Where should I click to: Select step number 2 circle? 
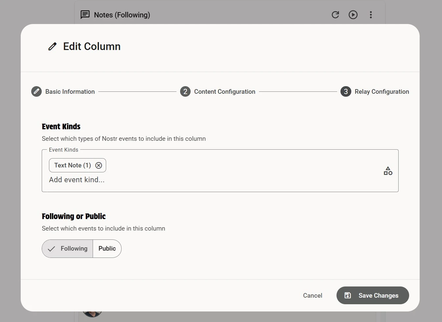tap(185, 91)
